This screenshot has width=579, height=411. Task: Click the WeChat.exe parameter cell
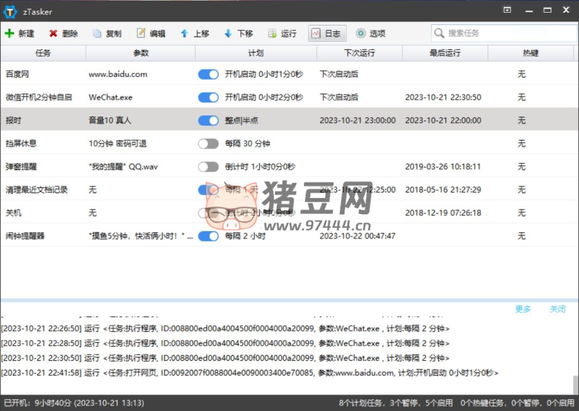coord(110,97)
